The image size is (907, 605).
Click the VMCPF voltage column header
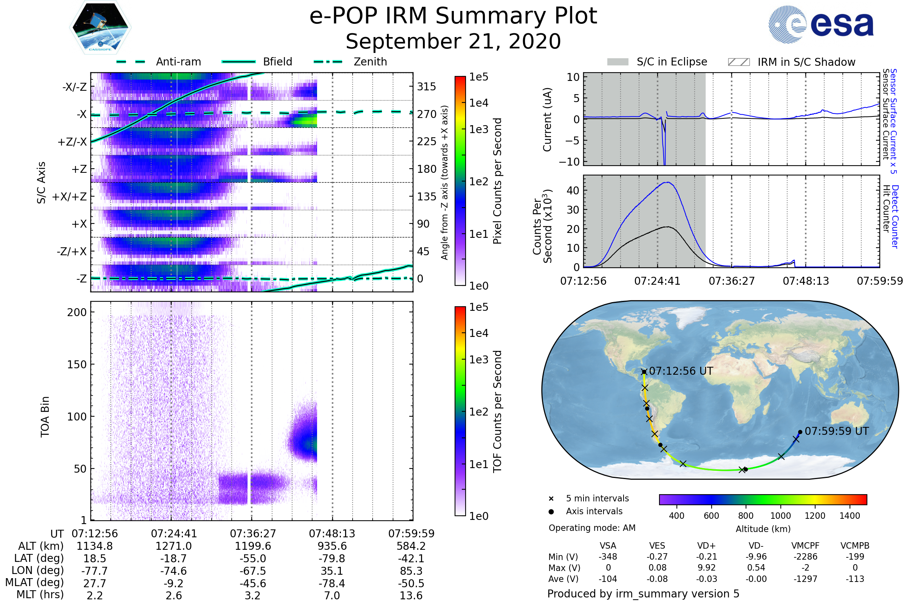[805, 546]
